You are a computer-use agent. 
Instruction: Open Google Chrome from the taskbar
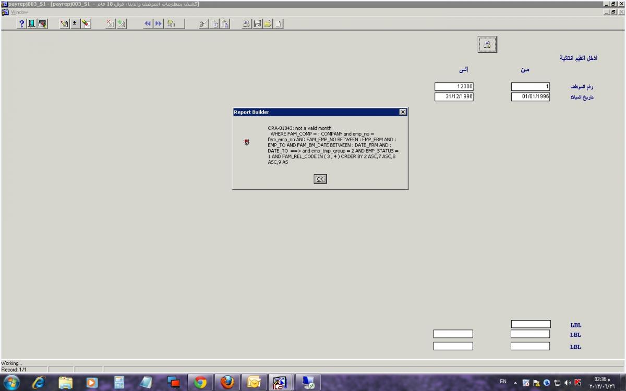pyautogui.click(x=200, y=382)
